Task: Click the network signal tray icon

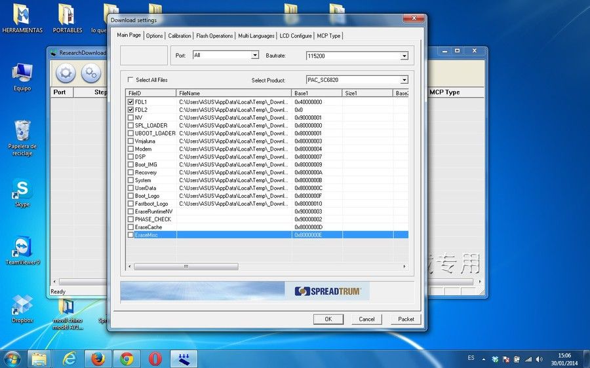Action: 528,359
